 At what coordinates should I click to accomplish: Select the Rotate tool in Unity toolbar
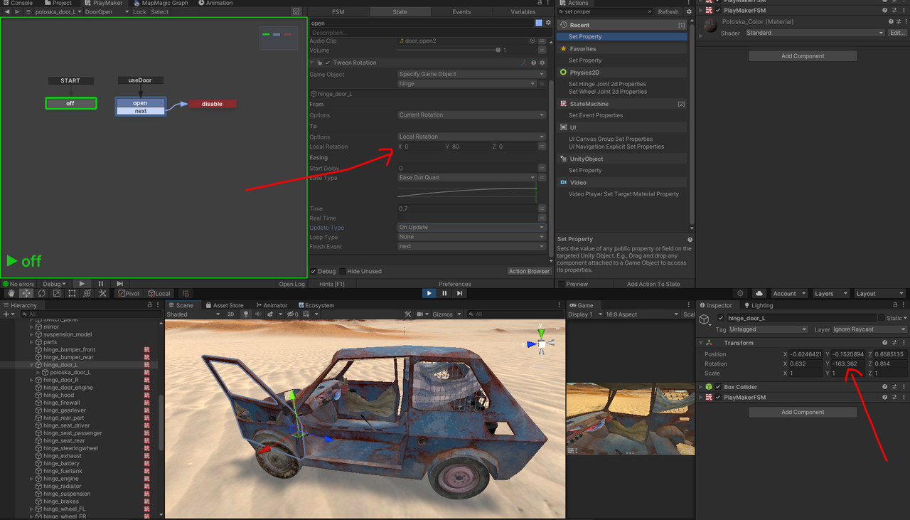click(x=42, y=293)
